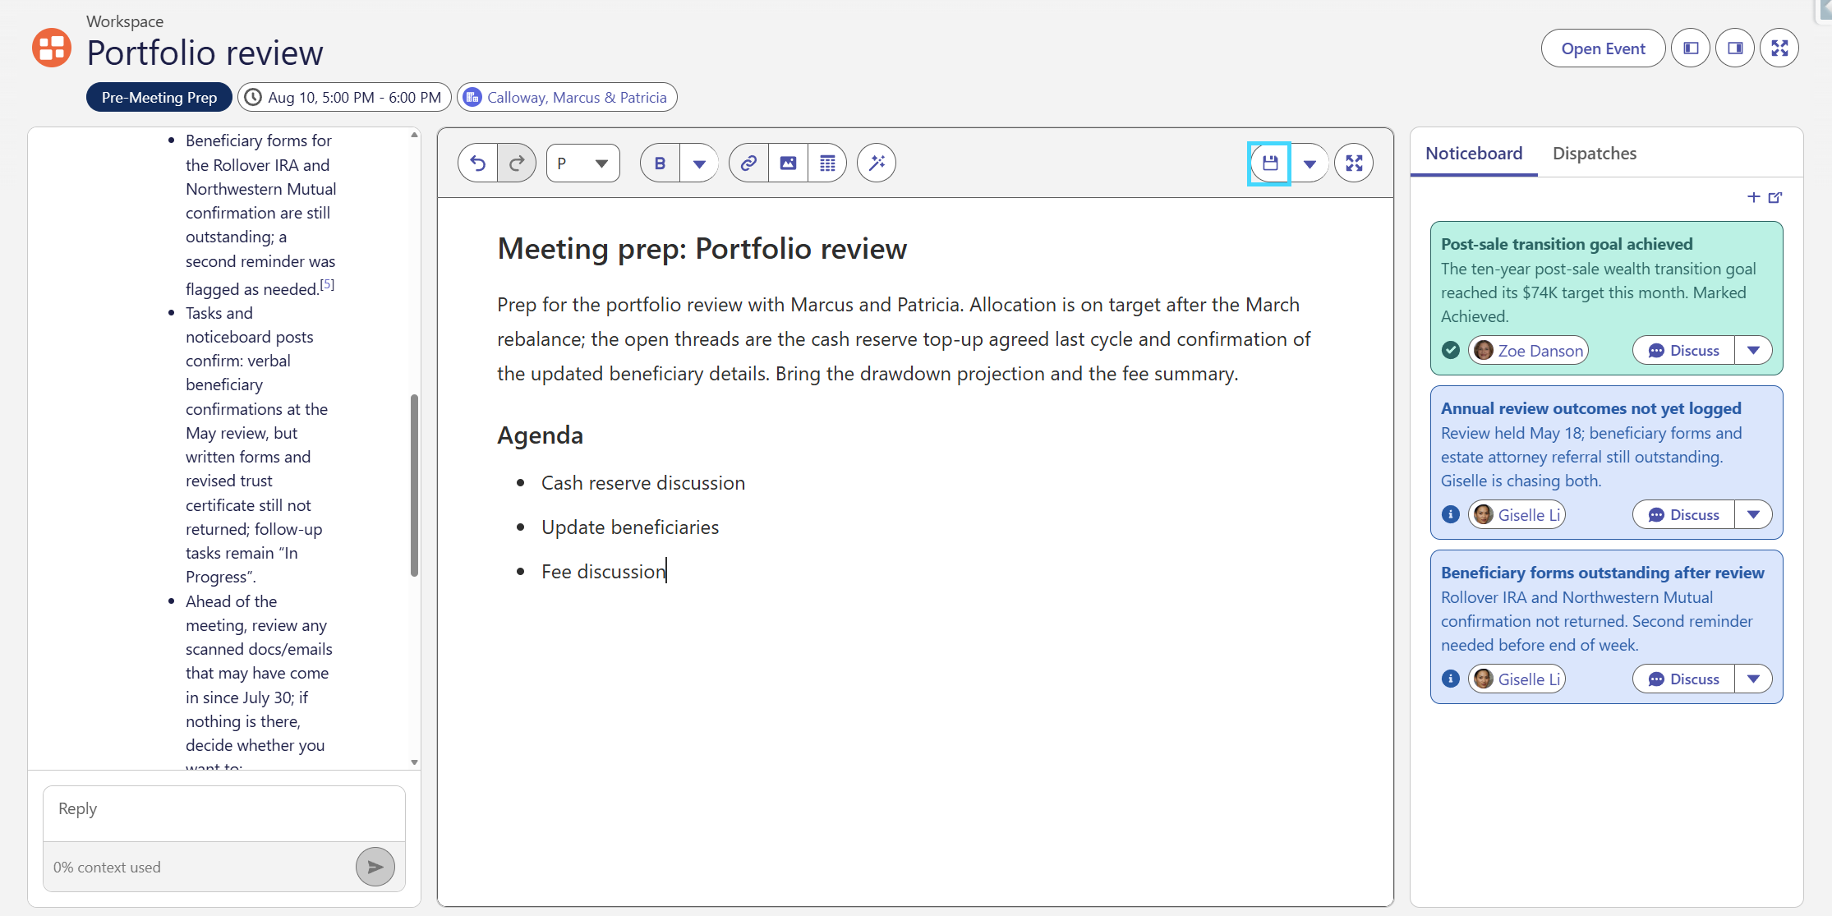Open the AI magic wand tool
The image size is (1832, 916).
pos(877,163)
